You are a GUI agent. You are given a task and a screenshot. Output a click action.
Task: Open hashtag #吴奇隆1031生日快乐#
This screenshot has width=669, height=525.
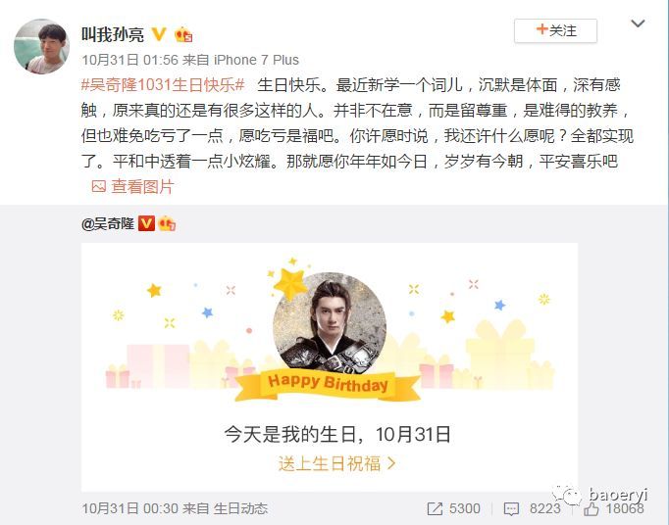163,85
